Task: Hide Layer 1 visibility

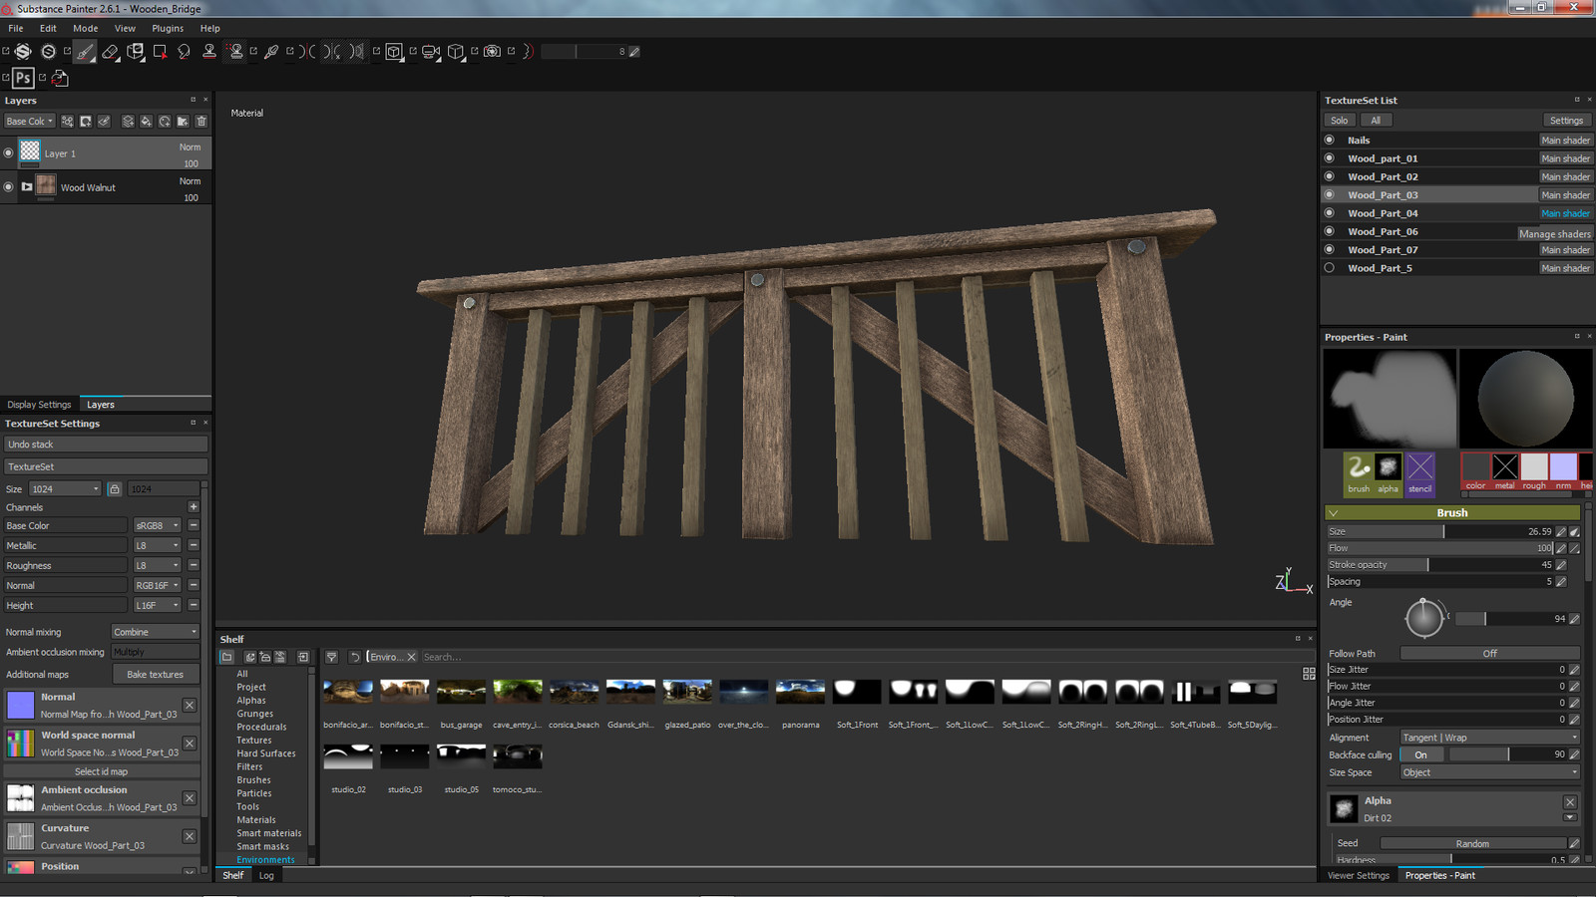Action: pos(9,152)
